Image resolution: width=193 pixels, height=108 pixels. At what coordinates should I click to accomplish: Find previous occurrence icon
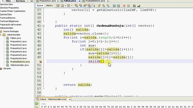pyautogui.click(x=81, y=5)
